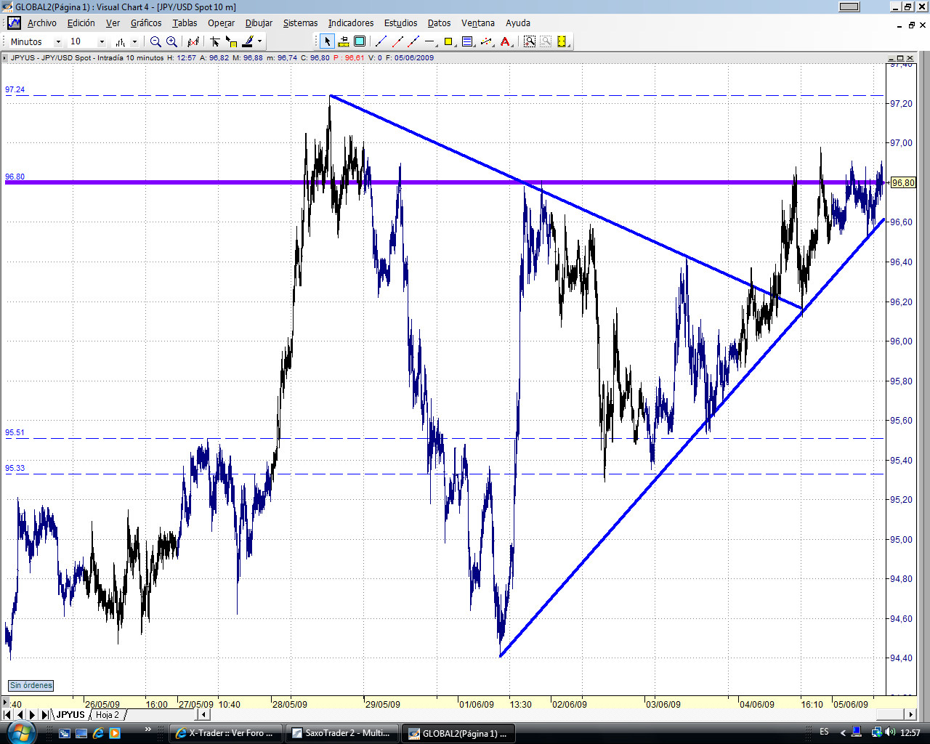Expand the chart type dropdown arrow

tap(134, 42)
